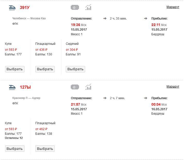Open the statistics chart icon for train 391У

[x=88, y=7]
